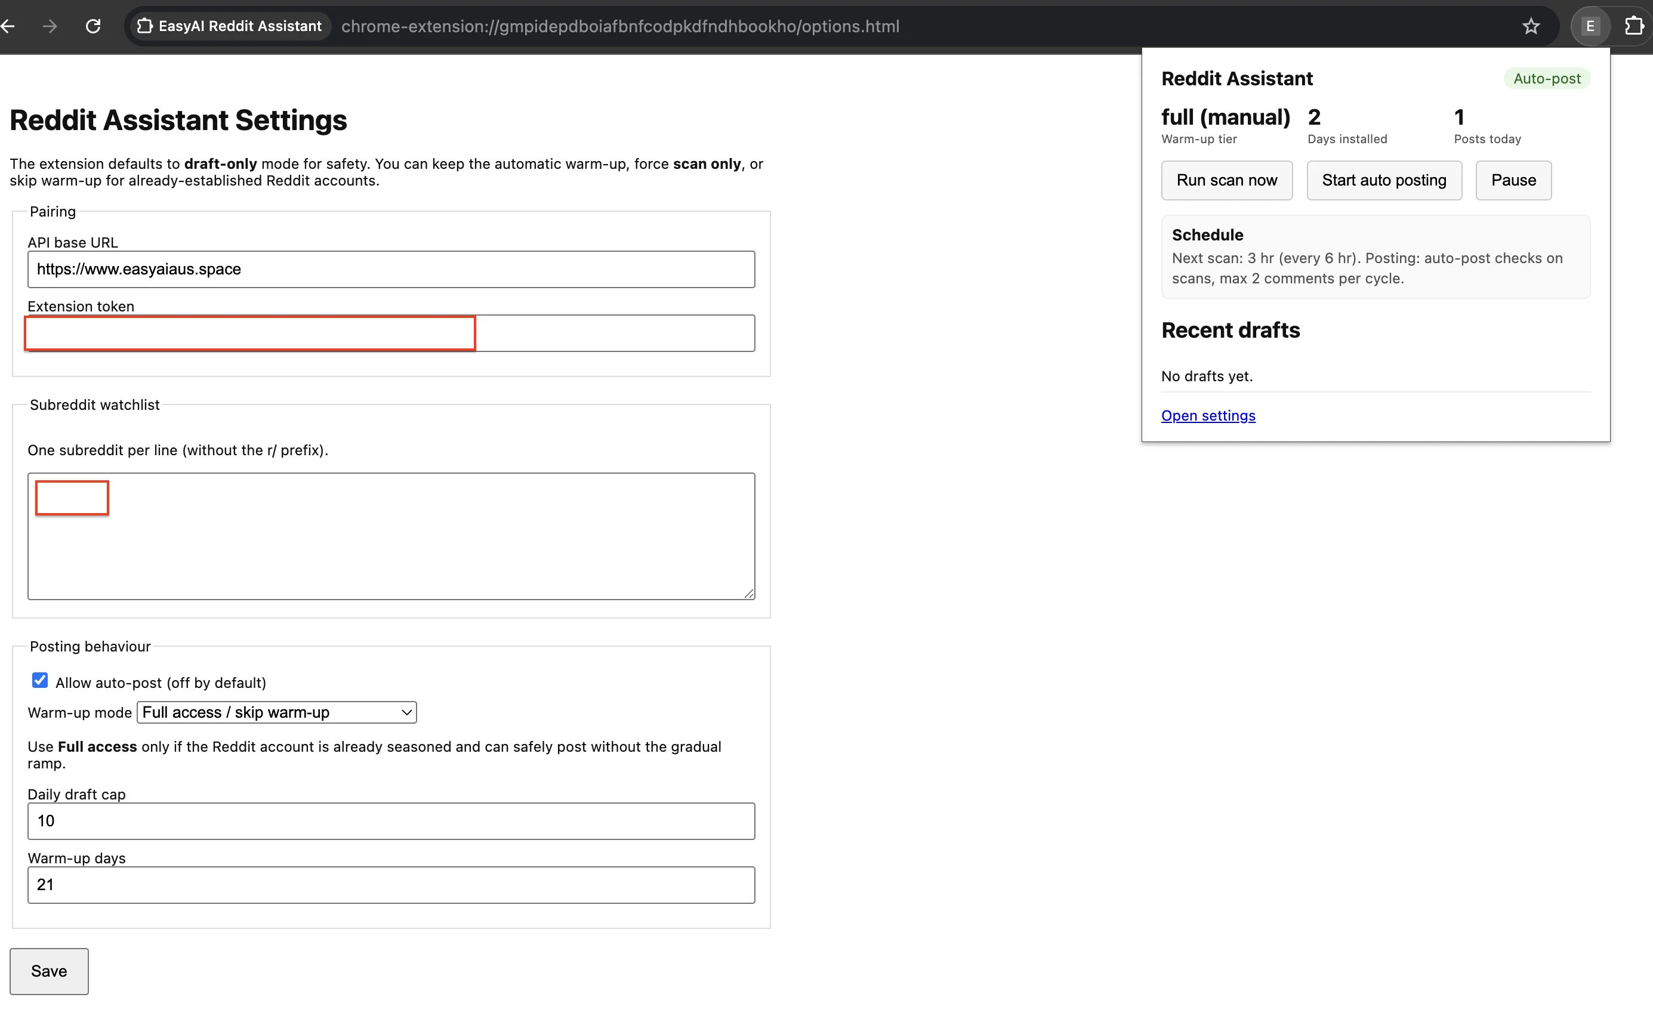This screenshot has height=1019, width=1653.
Task: Click the 'API base URL' field label
Action: tap(73, 243)
